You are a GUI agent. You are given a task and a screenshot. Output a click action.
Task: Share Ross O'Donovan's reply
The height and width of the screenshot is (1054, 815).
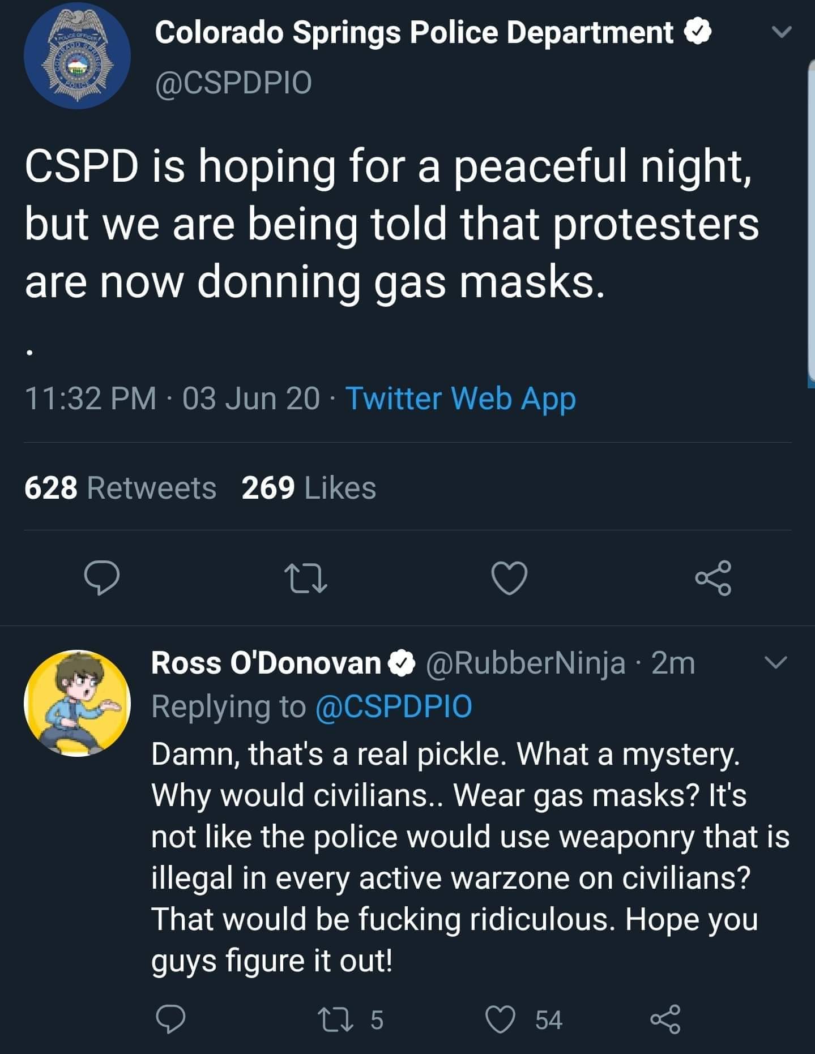[x=665, y=1019]
